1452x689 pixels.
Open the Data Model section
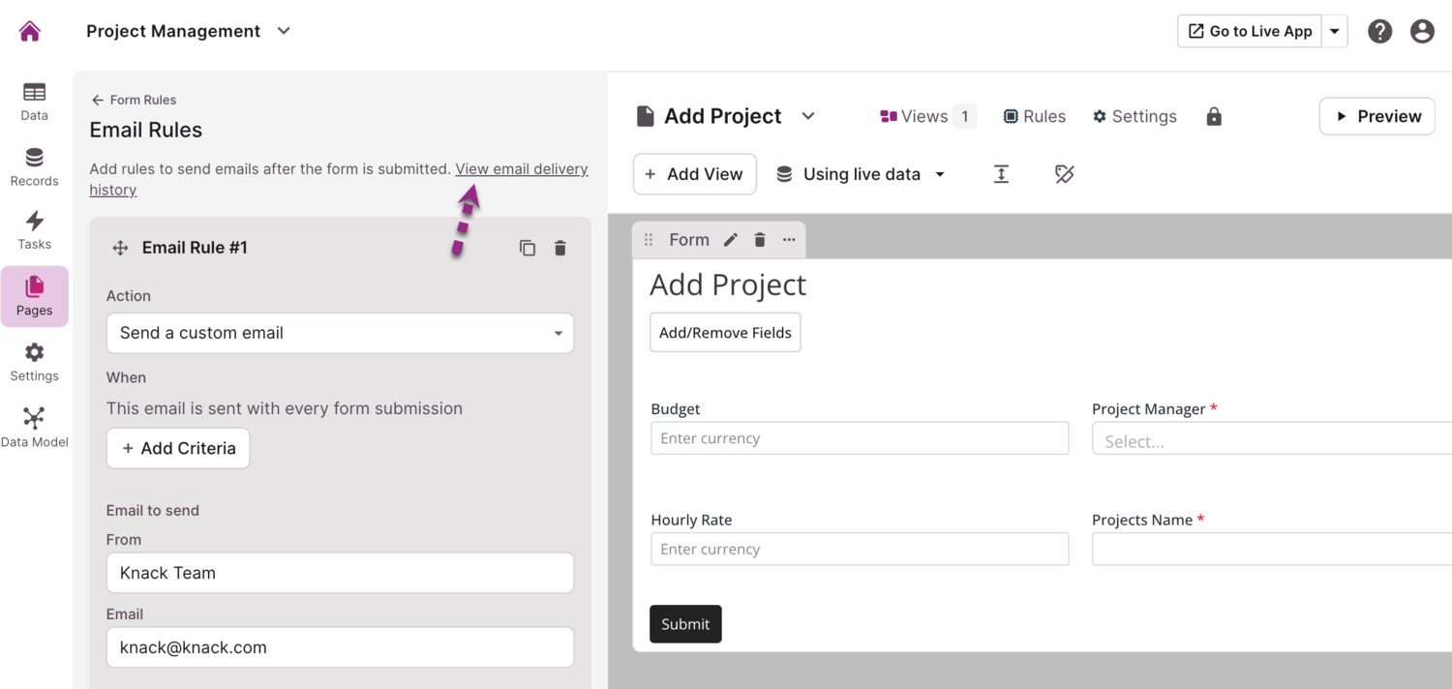pyautogui.click(x=34, y=428)
